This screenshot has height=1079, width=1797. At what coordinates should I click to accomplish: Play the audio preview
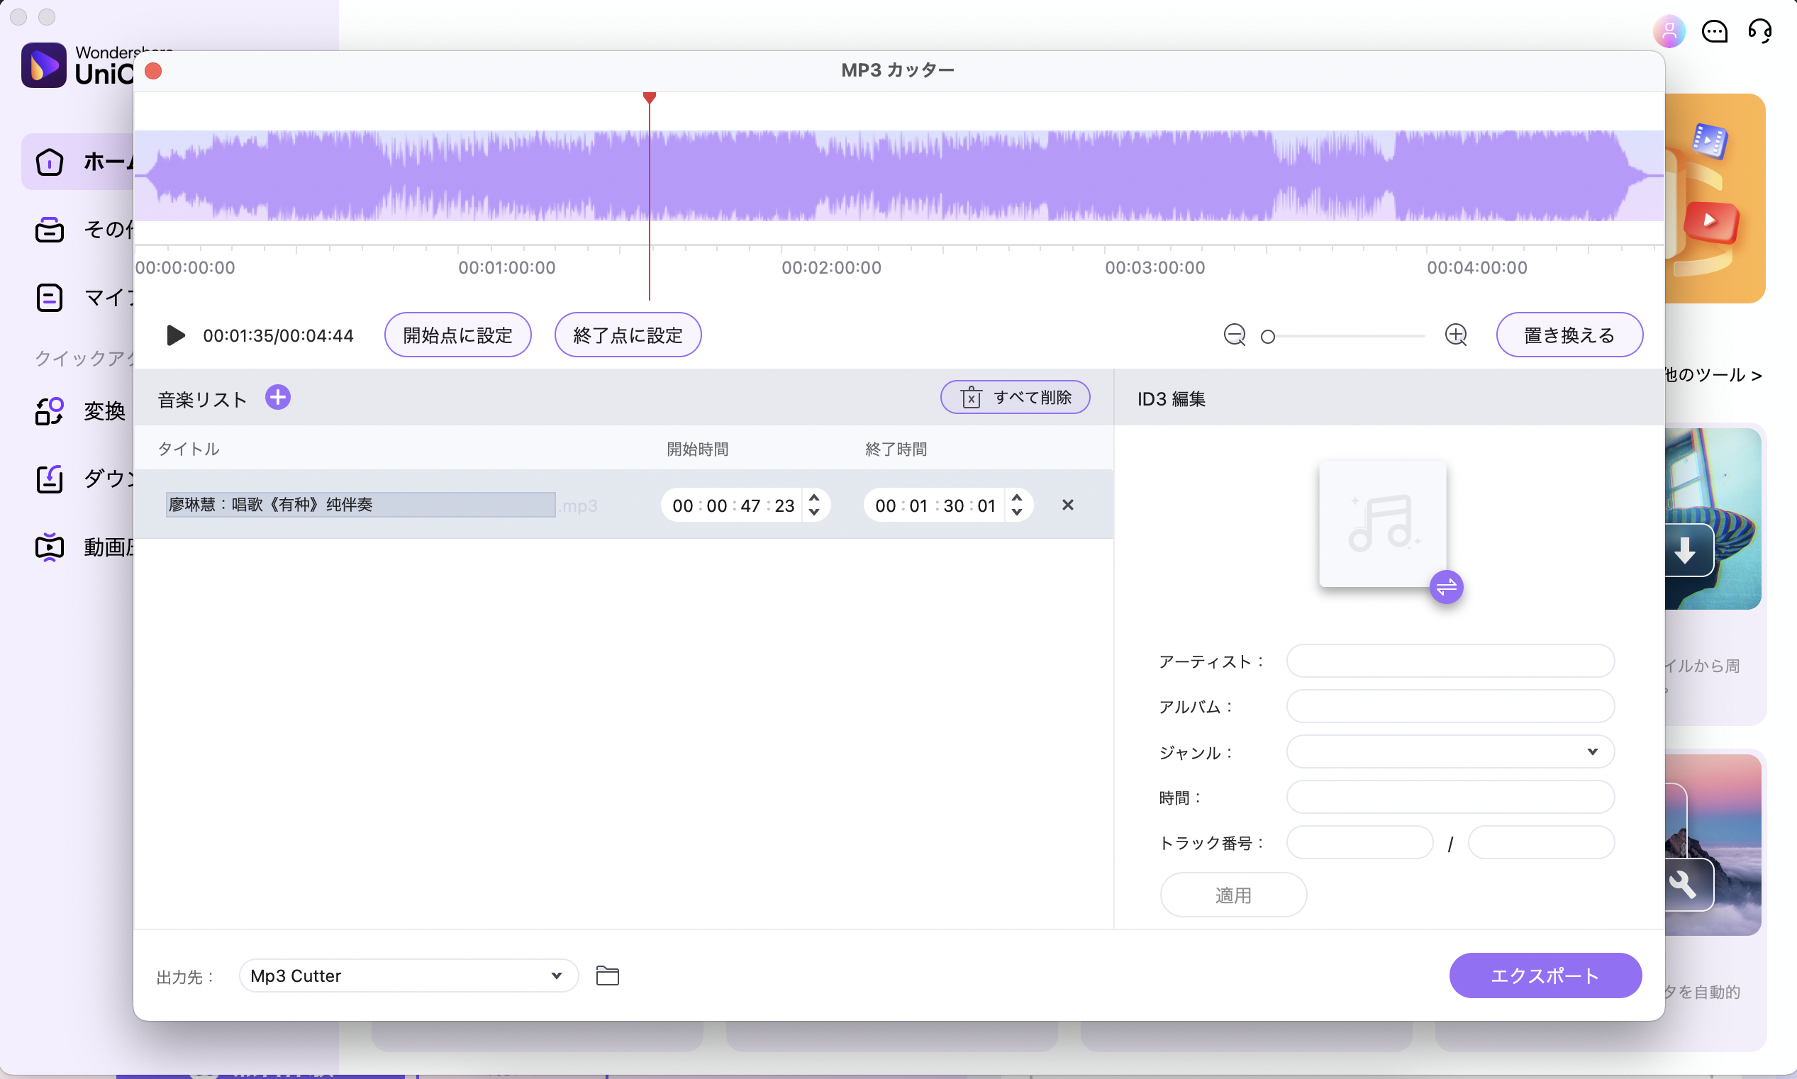[x=175, y=335]
